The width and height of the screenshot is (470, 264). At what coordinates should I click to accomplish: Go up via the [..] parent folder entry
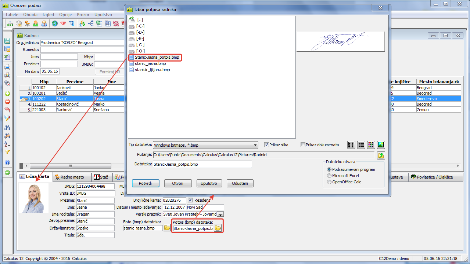pyautogui.click(x=140, y=20)
